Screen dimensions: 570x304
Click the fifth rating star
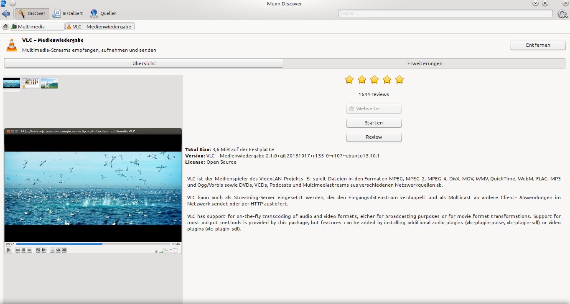click(400, 79)
